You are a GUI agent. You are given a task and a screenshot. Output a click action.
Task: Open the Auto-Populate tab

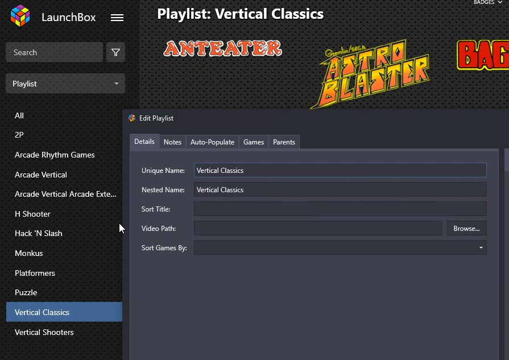point(212,142)
